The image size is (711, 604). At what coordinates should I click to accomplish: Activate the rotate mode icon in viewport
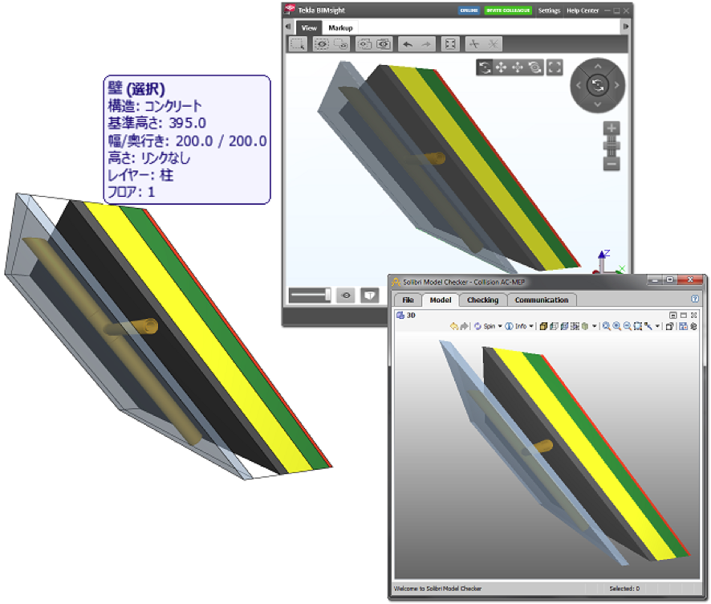(485, 67)
